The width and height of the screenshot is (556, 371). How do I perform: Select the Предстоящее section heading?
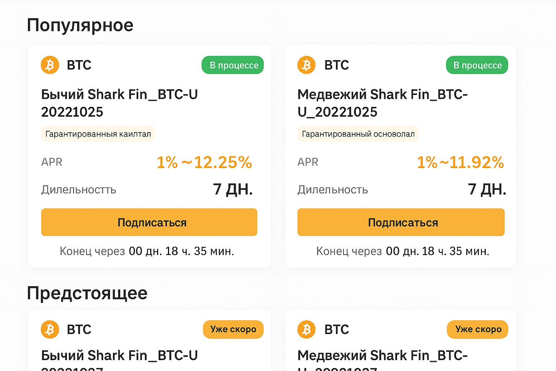(88, 293)
